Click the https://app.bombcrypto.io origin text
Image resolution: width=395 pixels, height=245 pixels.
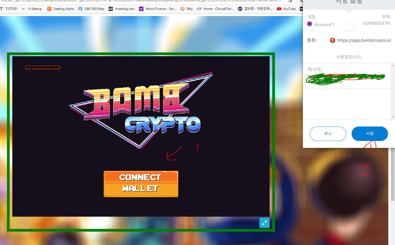364,40
